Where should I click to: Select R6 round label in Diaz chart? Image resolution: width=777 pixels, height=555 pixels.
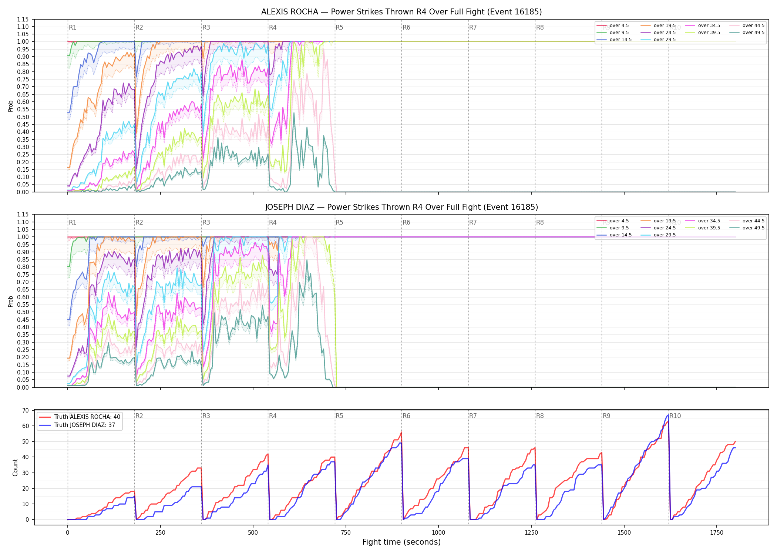point(406,222)
